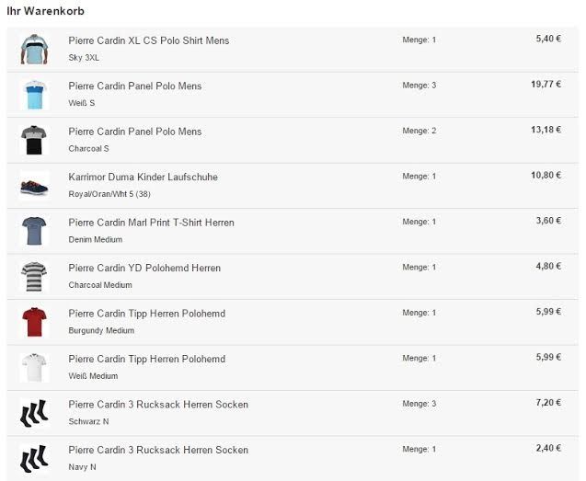Open Pierre Cardin YD Polohemd Herren link
The width and height of the screenshot is (586, 481).
click(144, 269)
